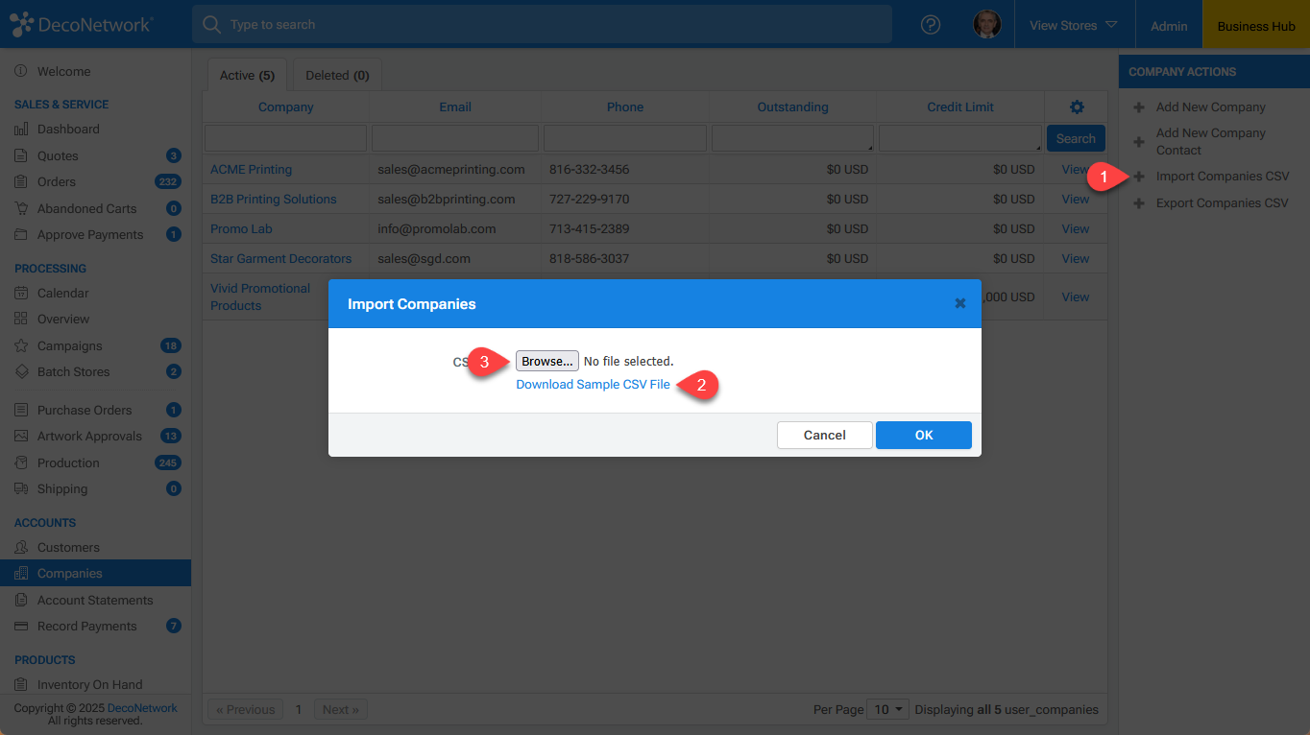Image resolution: width=1310 pixels, height=735 pixels.
Task: Click the Approve Payments card icon
Action: click(x=21, y=235)
